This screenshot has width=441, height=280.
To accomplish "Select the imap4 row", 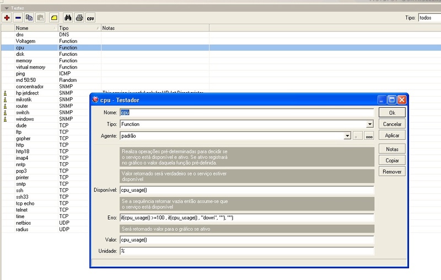I will click(x=45, y=158).
